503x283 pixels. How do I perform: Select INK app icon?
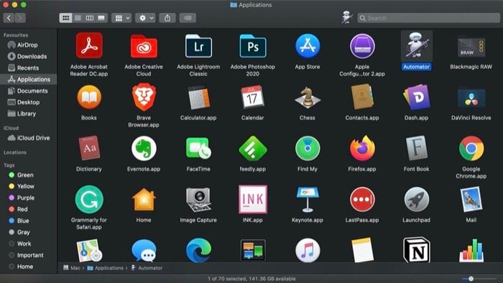tap(253, 199)
